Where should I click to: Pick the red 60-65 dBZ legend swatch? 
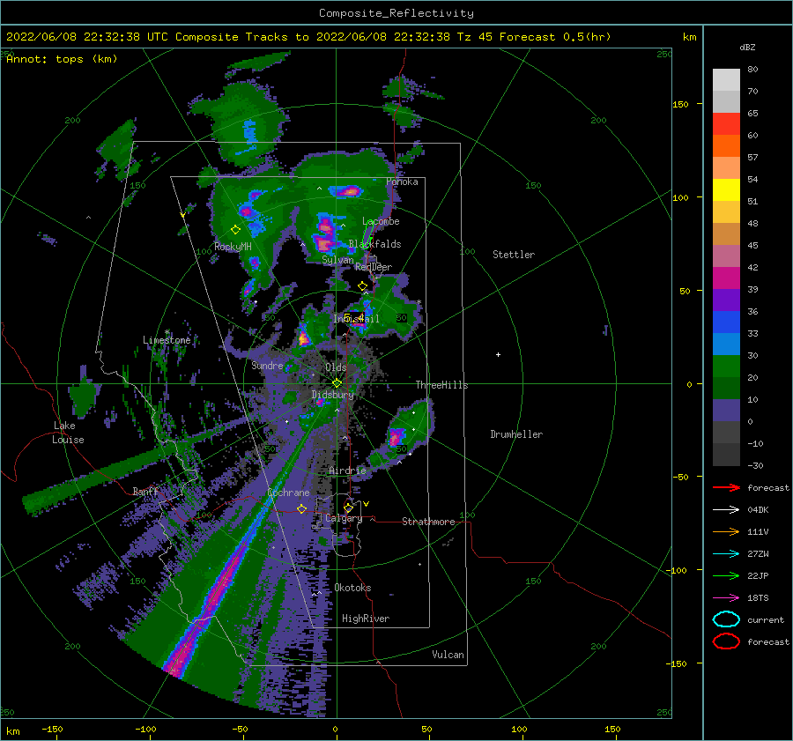[726, 124]
